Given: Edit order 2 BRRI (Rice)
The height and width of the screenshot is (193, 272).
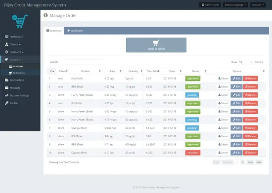Looking at the screenshot, I should pyautogui.click(x=236, y=87).
